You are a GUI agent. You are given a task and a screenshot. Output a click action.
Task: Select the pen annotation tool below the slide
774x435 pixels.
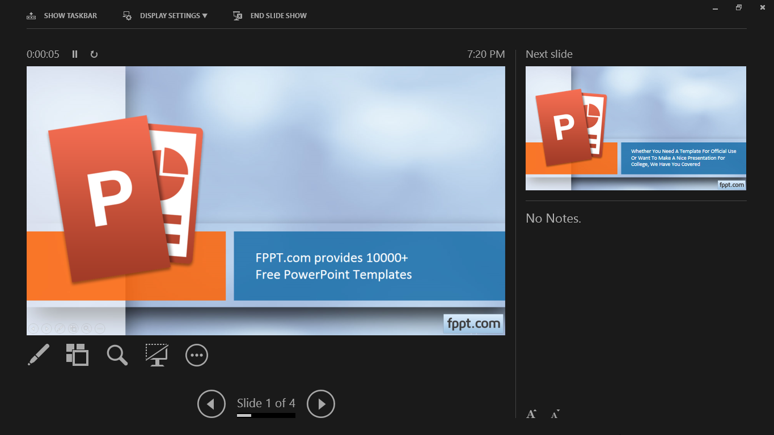click(38, 355)
